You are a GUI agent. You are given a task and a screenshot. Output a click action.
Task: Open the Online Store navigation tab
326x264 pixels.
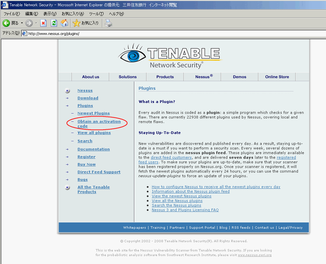[277, 77]
